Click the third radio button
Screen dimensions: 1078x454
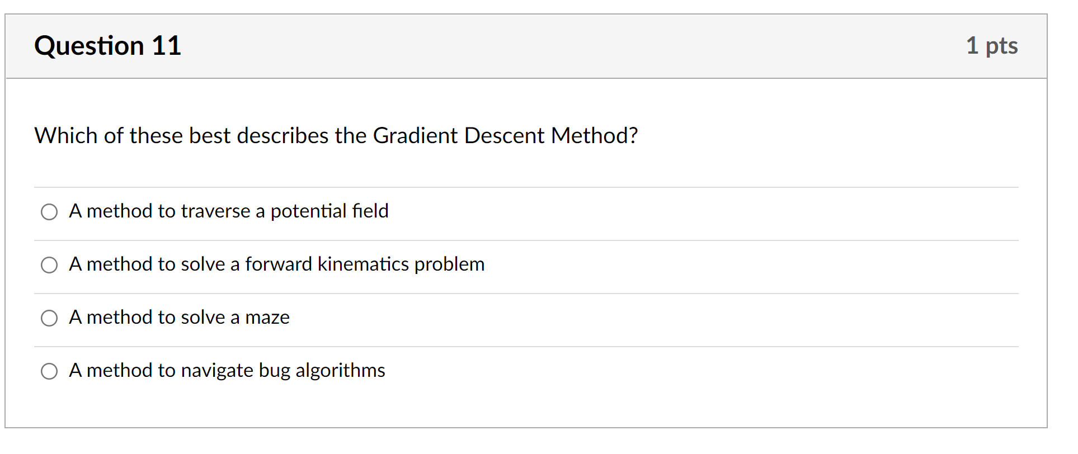[49, 318]
